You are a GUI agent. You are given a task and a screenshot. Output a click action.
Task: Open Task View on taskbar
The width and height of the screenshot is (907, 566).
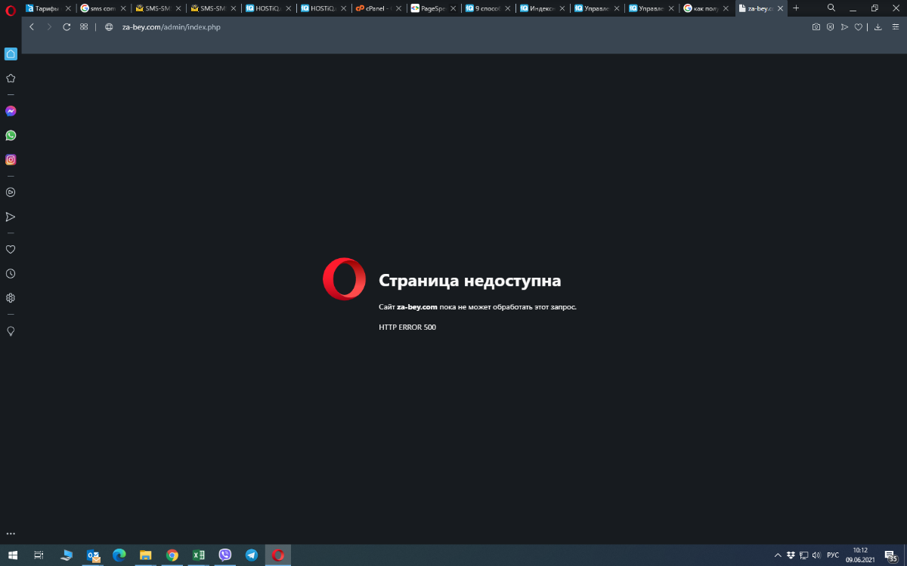(x=39, y=555)
